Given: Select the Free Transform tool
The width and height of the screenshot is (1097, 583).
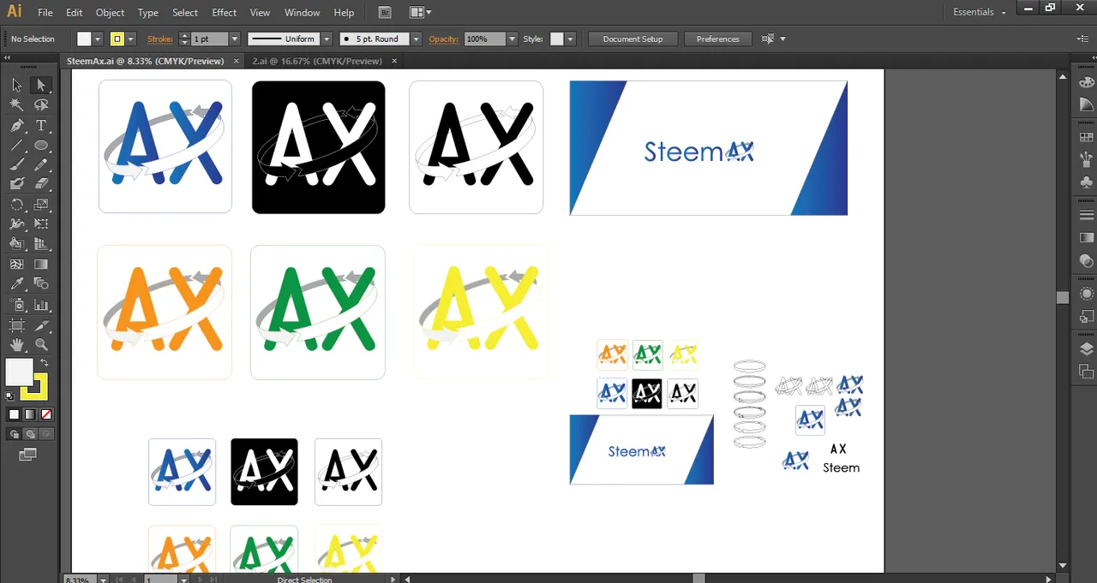Looking at the screenshot, I should [x=40, y=224].
